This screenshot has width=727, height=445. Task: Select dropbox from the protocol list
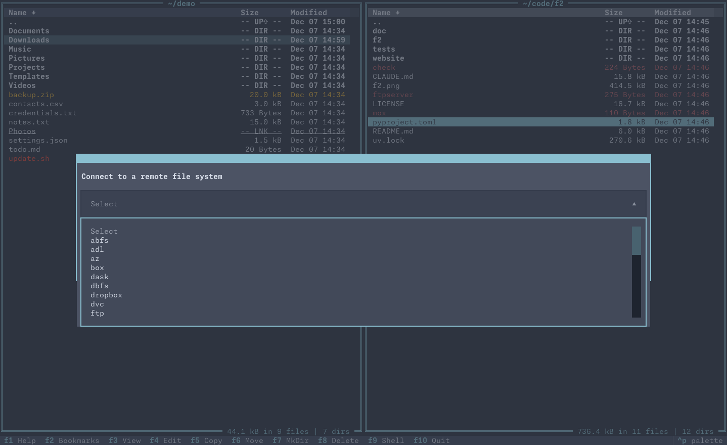tap(106, 295)
